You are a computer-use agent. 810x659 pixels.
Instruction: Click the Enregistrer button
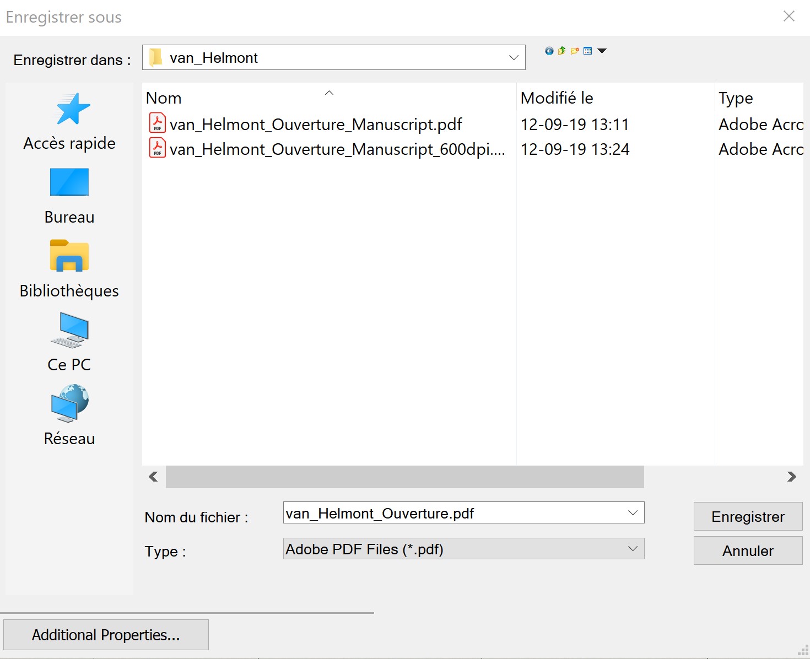(x=747, y=516)
